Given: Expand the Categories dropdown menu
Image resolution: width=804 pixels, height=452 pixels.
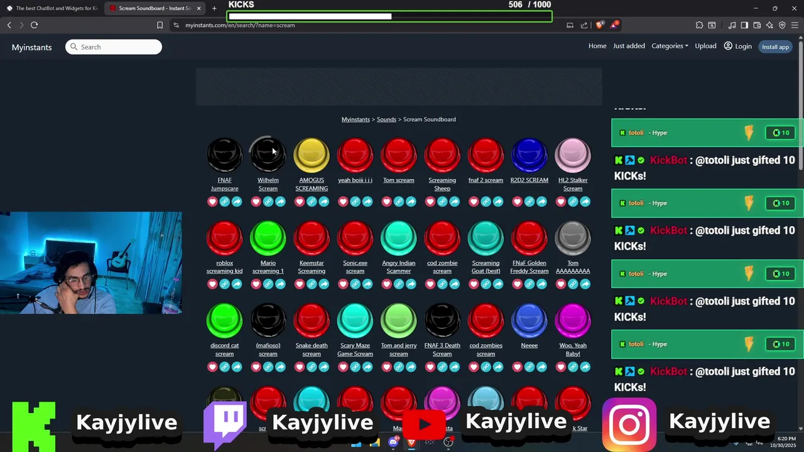Looking at the screenshot, I should click(670, 46).
